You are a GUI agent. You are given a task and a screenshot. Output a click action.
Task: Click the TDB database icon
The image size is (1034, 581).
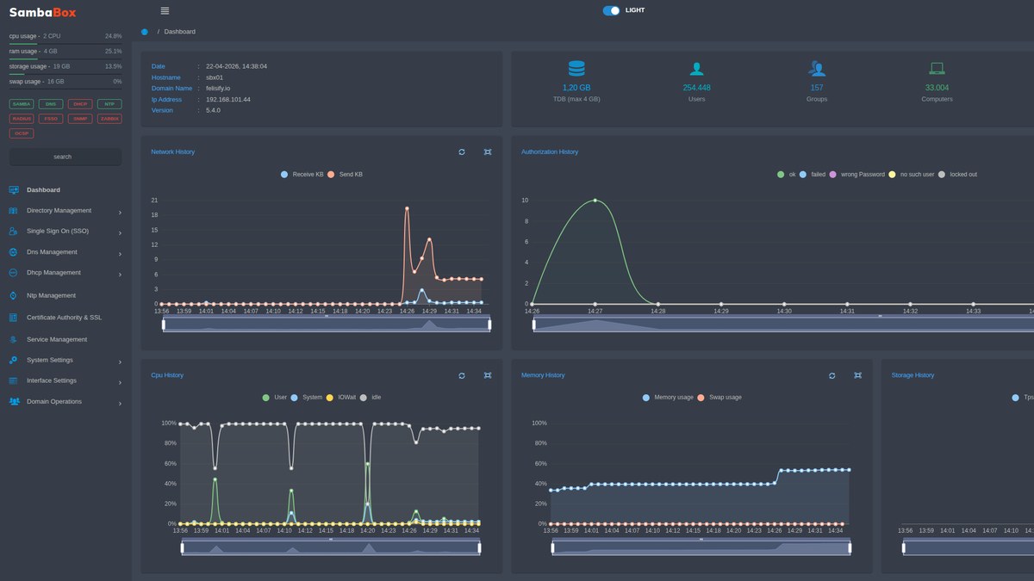point(576,68)
